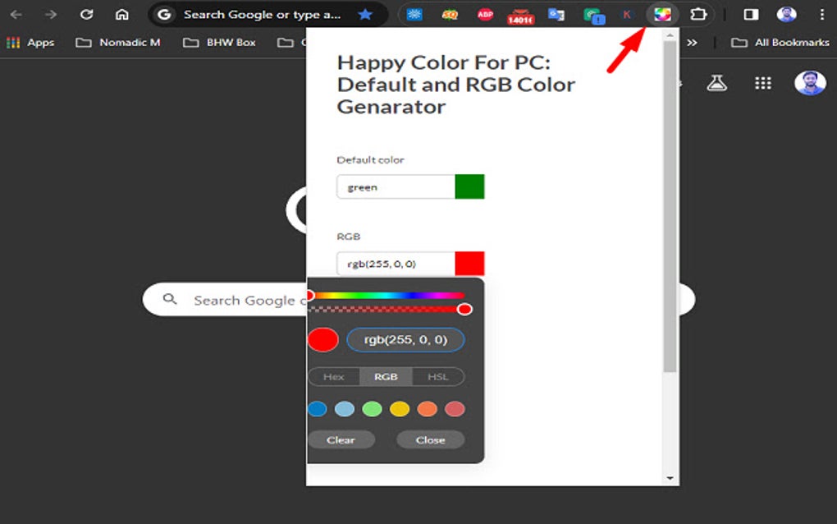The image size is (837, 524).
Task: Click the Search Labs flask icon
Action: click(717, 83)
